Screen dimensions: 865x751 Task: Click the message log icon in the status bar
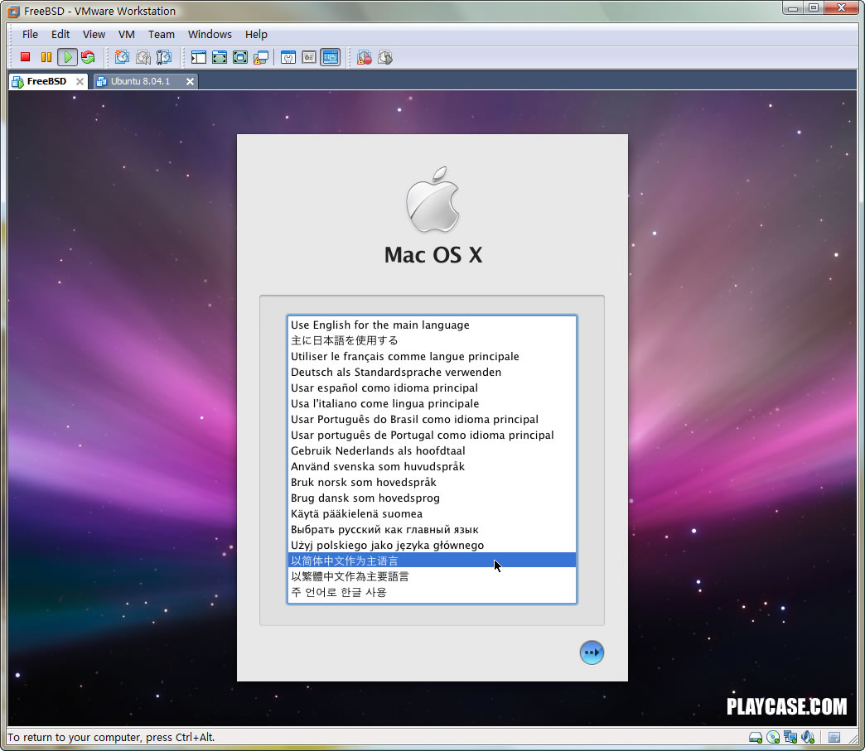(x=834, y=737)
